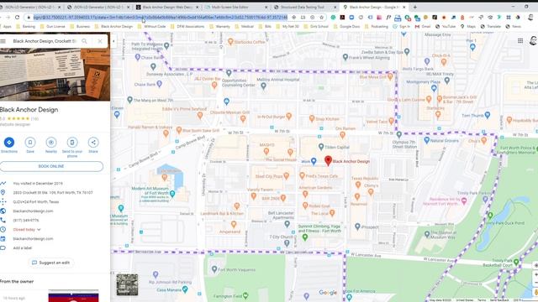Click the Summit Climbing, Yoga and Fitness marker
The image size is (538, 302).
click(x=304, y=237)
